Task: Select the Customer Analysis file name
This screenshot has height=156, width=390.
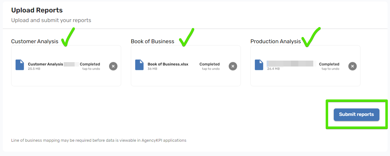Action: [45, 64]
